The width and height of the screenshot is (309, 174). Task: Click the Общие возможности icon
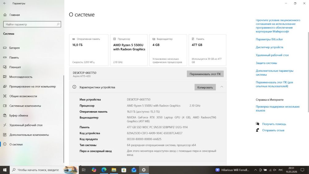point(5,96)
